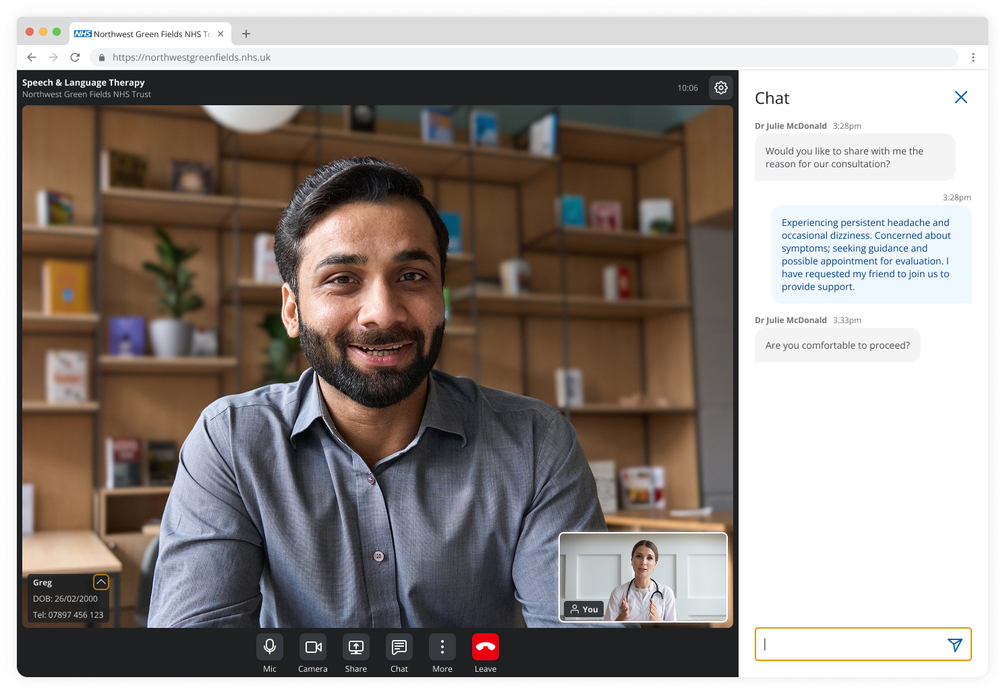The image size is (1005, 694).
Task: Close the Northwest Green Fields NHS tab
Action: 221,34
